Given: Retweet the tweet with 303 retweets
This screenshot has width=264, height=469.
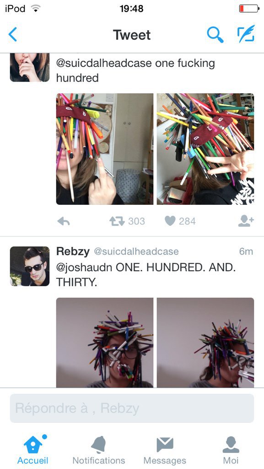Looking at the screenshot, I should pyautogui.click(x=117, y=221).
